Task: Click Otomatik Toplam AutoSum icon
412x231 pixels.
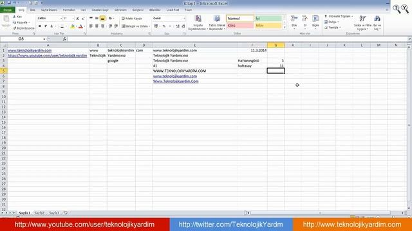Action: [326, 16]
